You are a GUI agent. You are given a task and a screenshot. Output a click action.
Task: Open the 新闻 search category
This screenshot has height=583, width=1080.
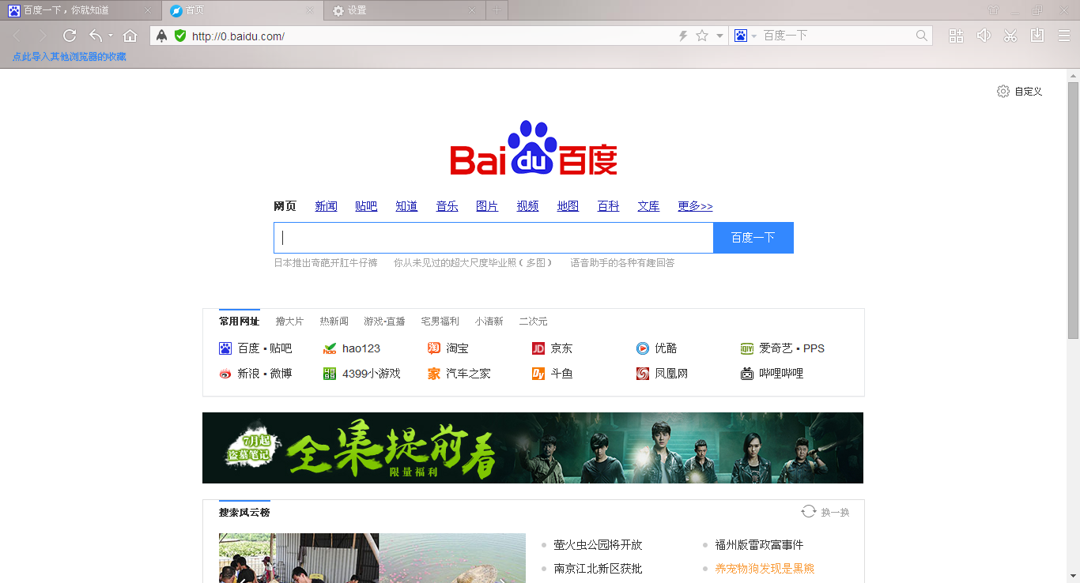click(x=326, y=206)
